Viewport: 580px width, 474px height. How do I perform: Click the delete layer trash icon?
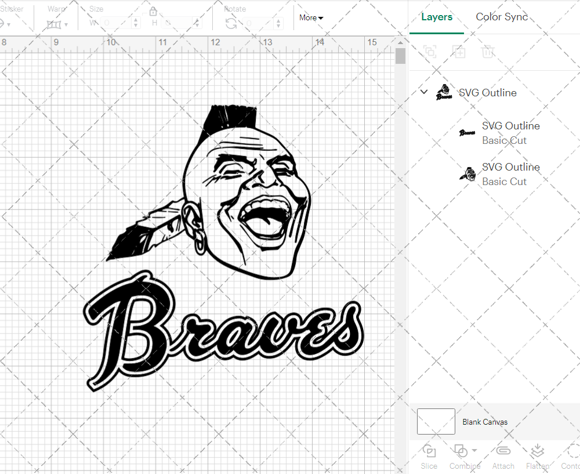click(488, 52)
